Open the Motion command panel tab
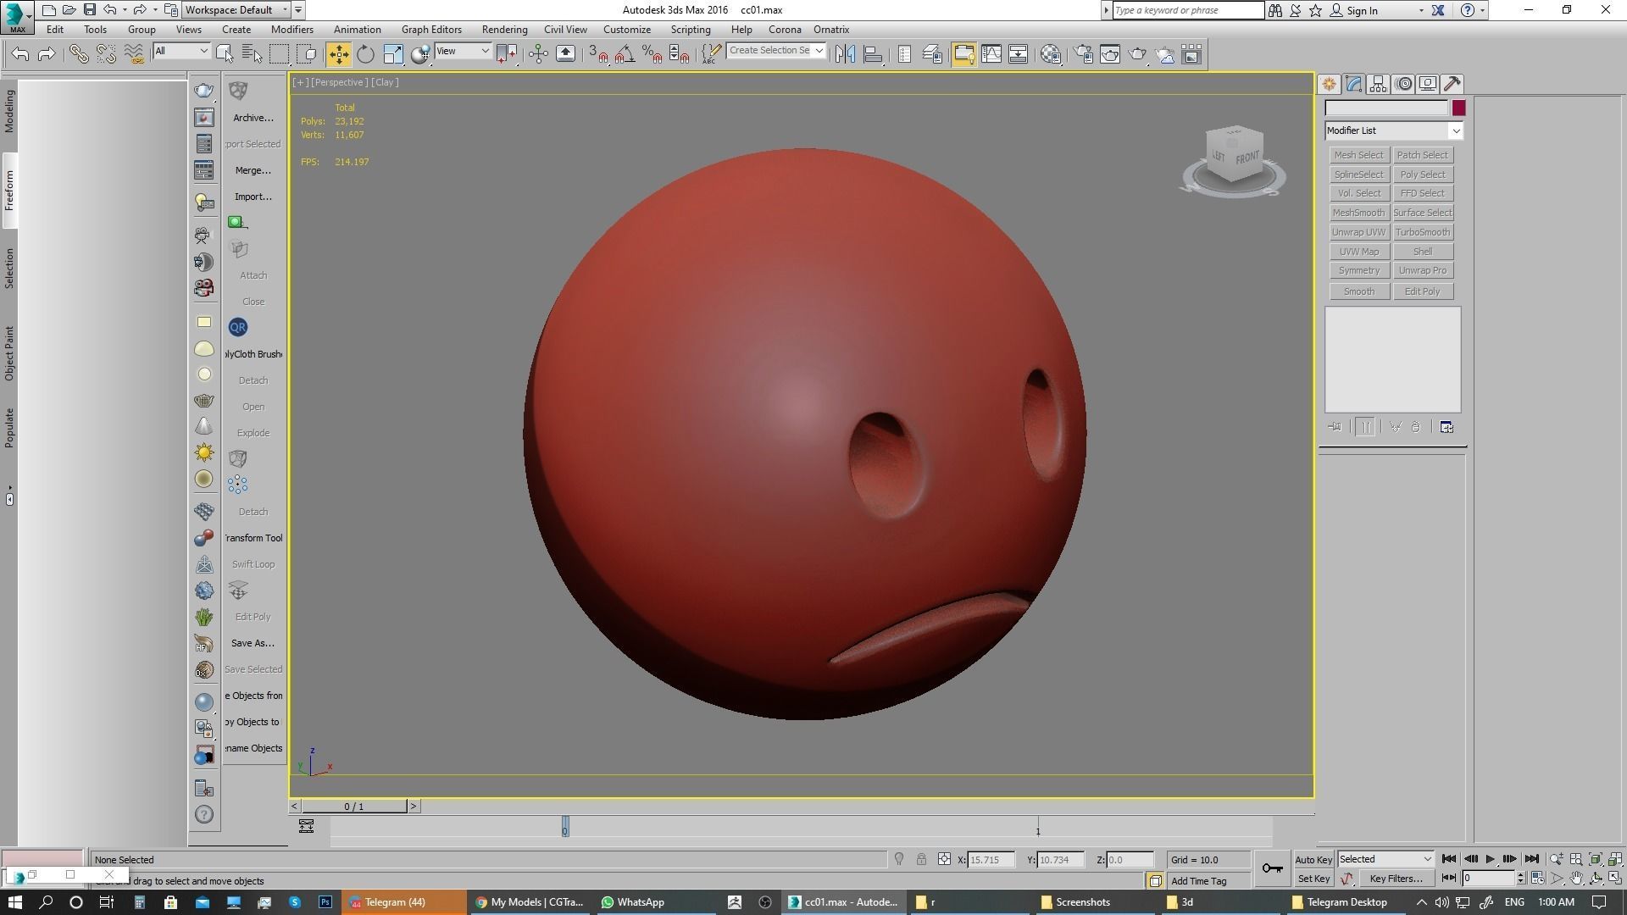 coord(1403,84)
